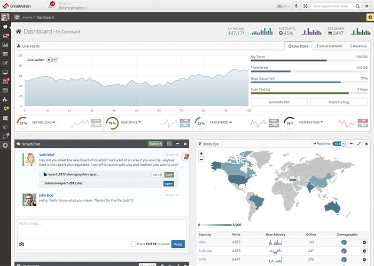This screenshot has height=266, width=374.
Task: Click the voice command microphone icon
Action: (x=296, y=6)
